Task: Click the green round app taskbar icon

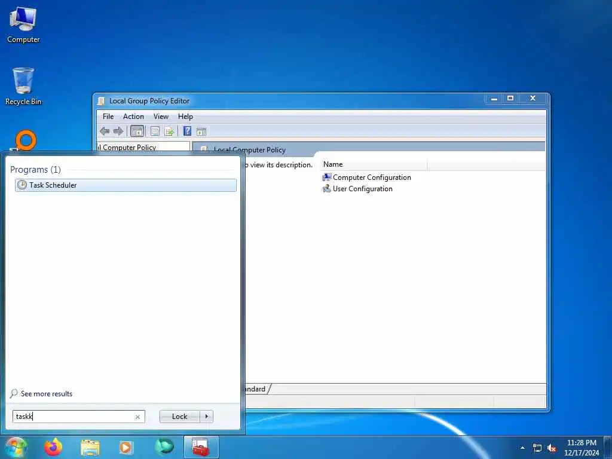Action: [164, 447]
